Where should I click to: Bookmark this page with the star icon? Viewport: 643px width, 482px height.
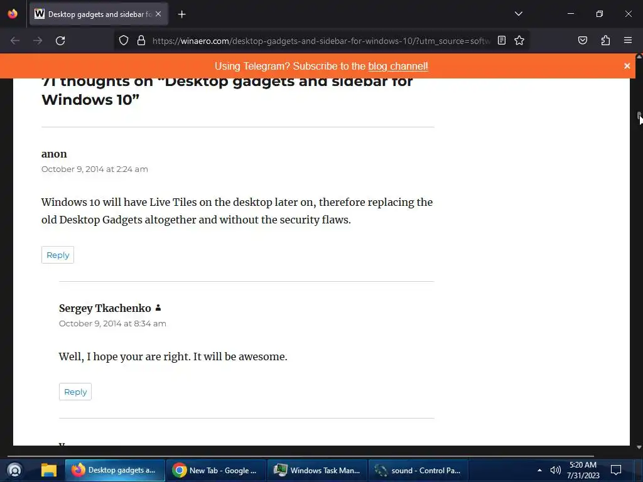click(x=519, y=40)
